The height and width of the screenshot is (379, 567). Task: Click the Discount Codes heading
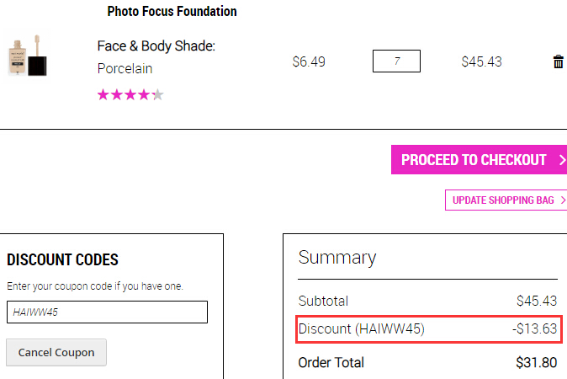(62, 259)
